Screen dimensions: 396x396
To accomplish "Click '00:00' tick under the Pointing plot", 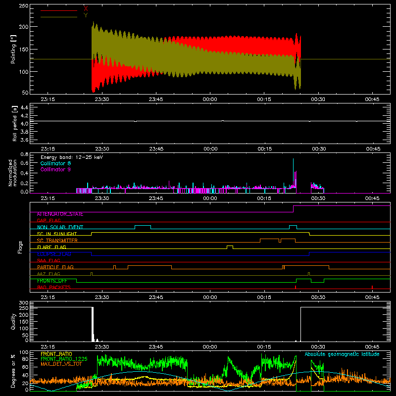I will tap(210, 99).
